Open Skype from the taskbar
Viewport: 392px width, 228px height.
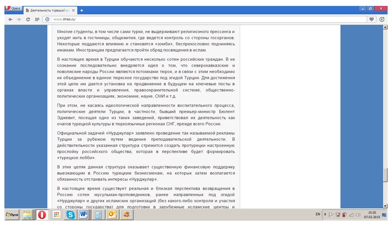(71, 215)
